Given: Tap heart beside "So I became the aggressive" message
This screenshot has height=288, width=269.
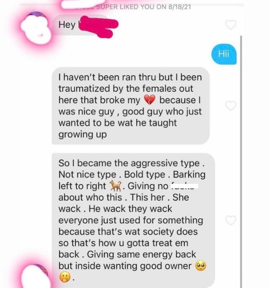Looking at the screenshot, I should coord(230,220).
